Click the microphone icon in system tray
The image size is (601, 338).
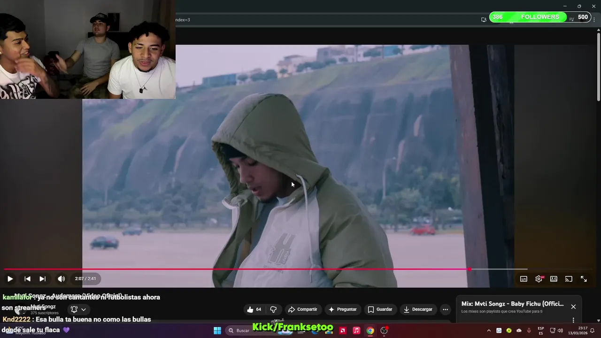[529, 330]
